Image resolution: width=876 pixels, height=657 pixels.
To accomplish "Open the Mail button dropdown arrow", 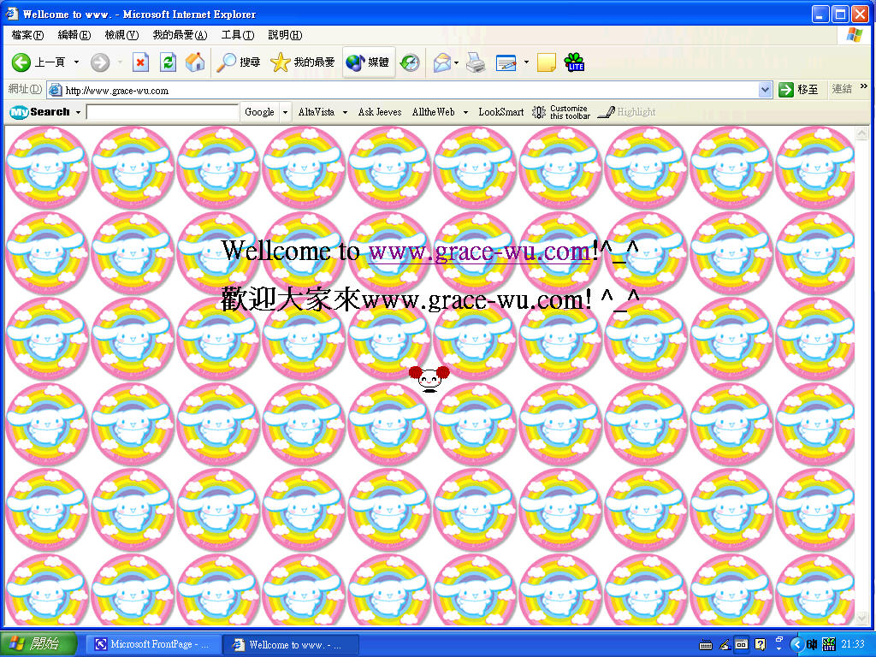I will tap(457, 62).
